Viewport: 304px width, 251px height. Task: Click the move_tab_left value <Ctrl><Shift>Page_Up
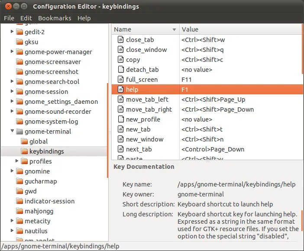(x=213, y=100)
